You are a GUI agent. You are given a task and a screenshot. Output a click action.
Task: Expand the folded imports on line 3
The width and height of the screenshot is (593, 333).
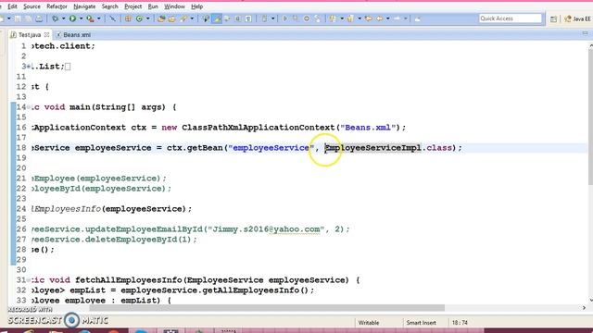click(29, 67)
